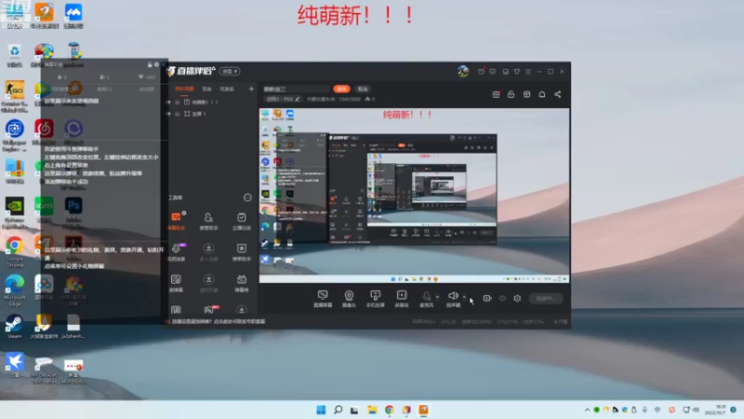Switch to the second scene tab

[x=206, y=88]
